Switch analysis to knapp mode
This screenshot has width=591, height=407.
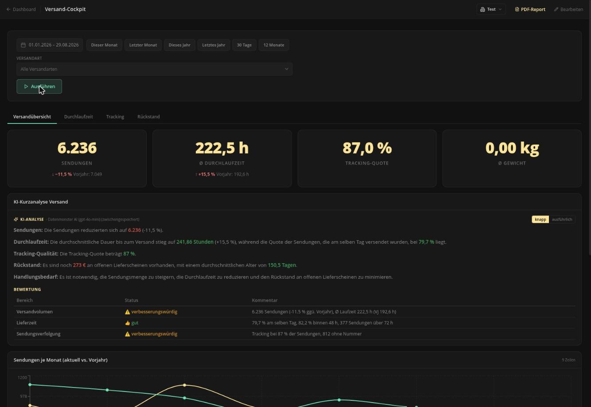(540, 219)
